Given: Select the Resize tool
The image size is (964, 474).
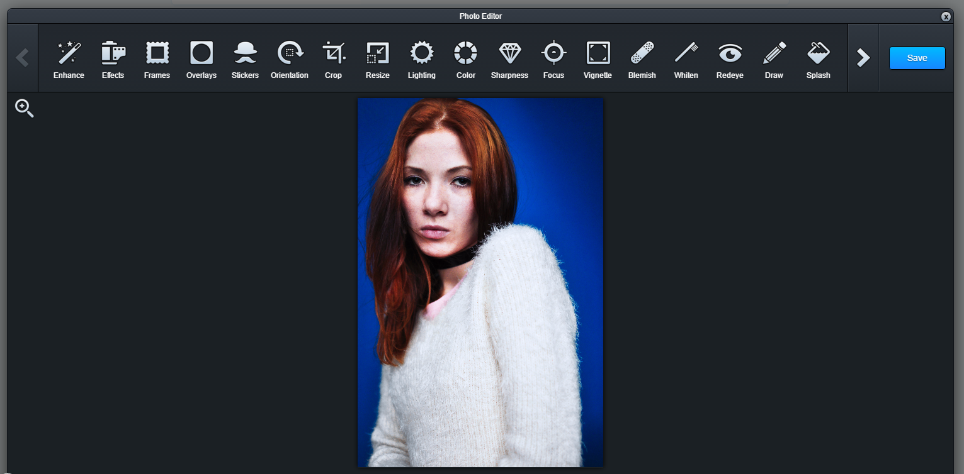Looking at the screenshot, I should [x=378, y=59].
